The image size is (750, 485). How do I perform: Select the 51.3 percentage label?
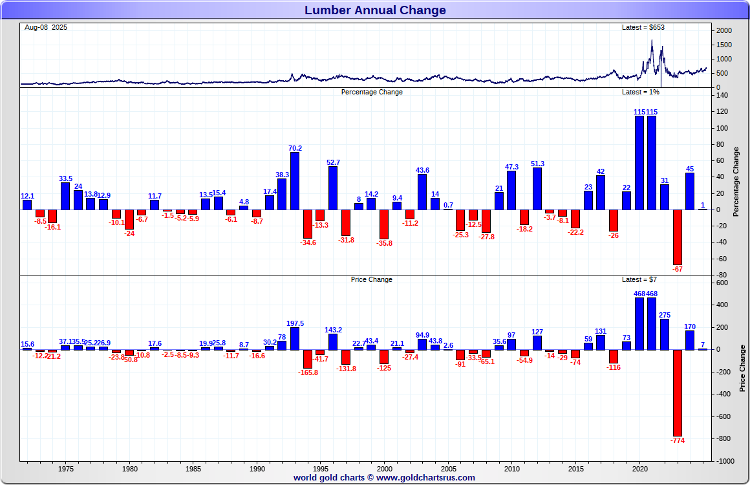tap(538, 164)
